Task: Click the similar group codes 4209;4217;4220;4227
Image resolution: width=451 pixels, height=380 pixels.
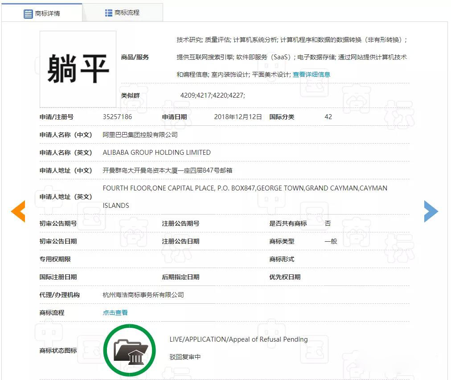Action: tap(212, 95)
